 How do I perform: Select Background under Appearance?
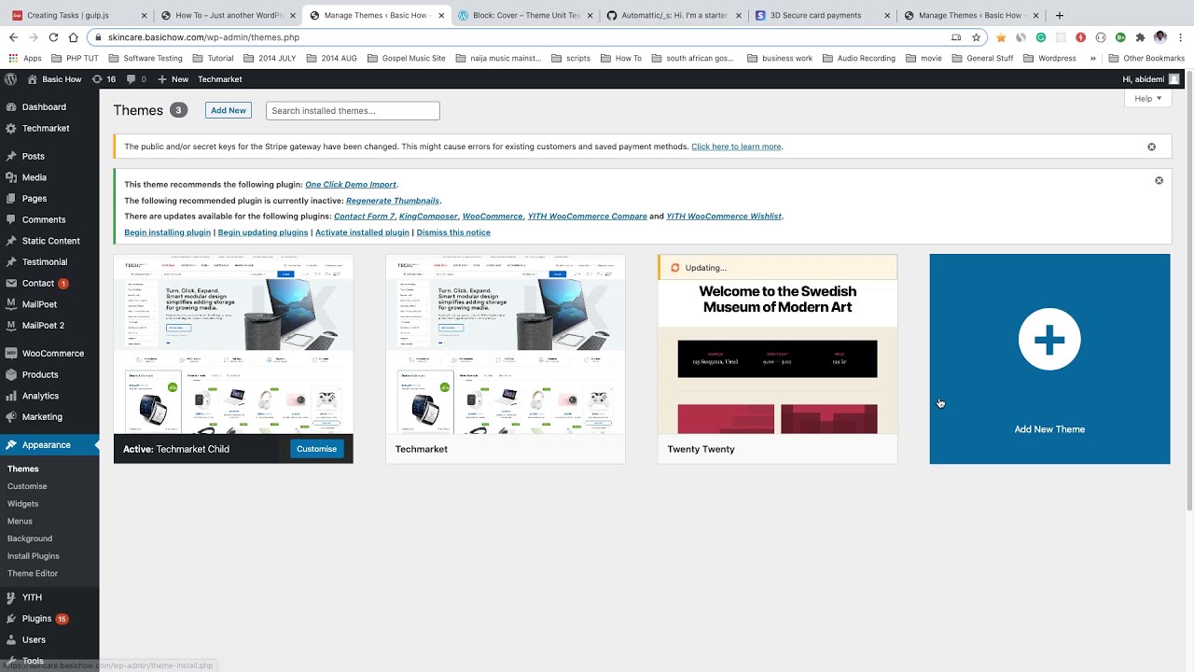tap(30, 539)
